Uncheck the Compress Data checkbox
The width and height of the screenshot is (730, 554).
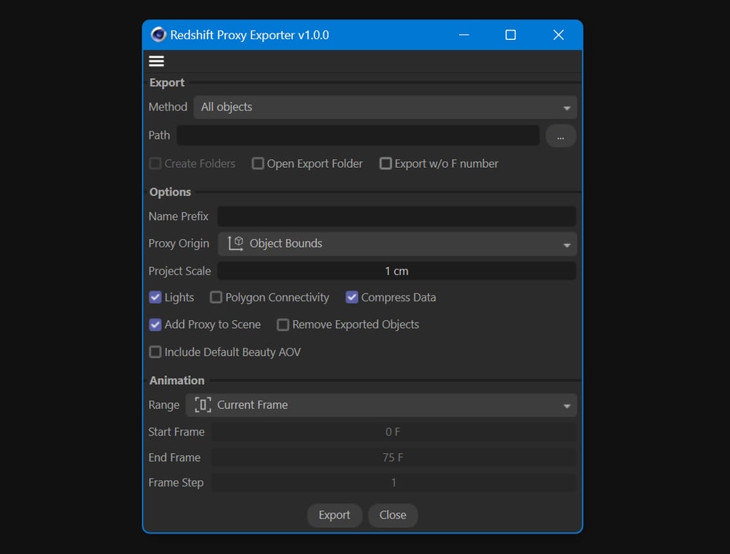point(352,297)
